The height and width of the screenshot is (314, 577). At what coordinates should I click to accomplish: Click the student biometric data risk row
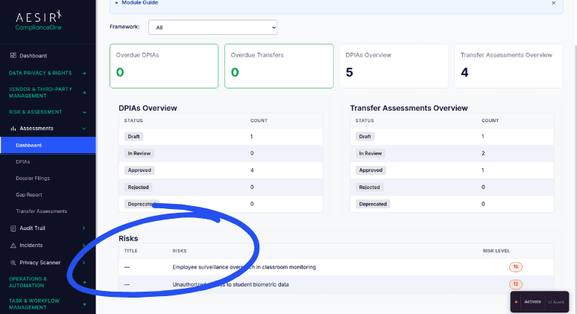pos(336,284)
